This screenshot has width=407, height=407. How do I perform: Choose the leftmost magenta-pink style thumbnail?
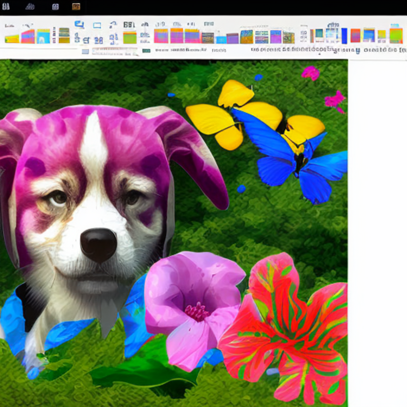coord(161,36)
